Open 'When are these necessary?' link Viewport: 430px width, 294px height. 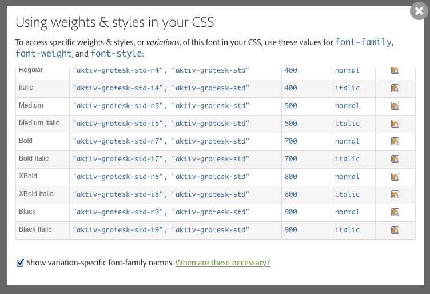click(222, 263)
